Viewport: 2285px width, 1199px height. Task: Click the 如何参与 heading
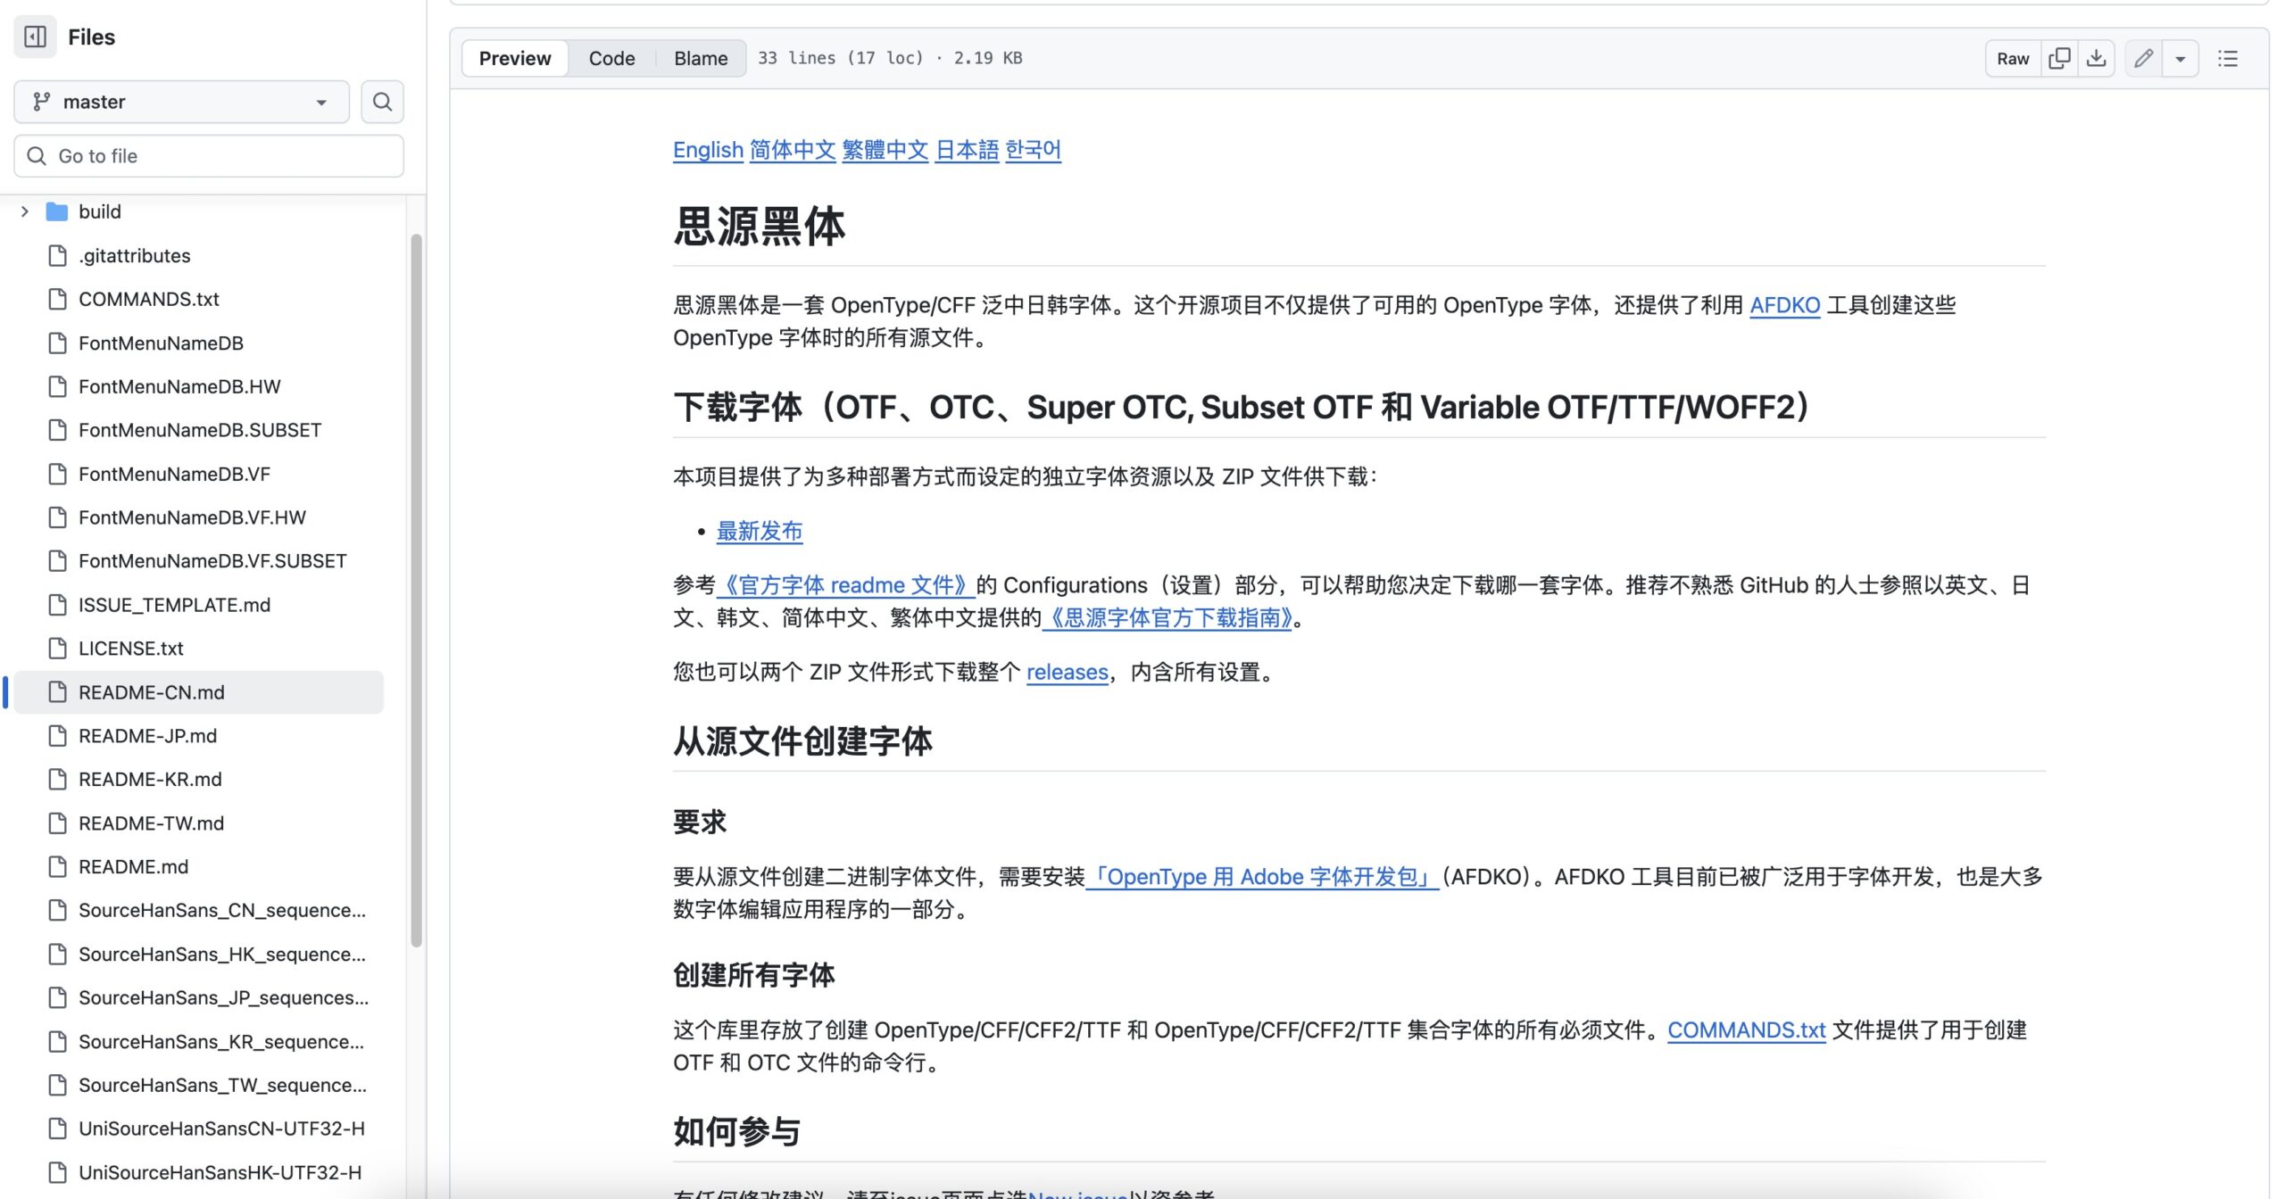pos(736,1132)
